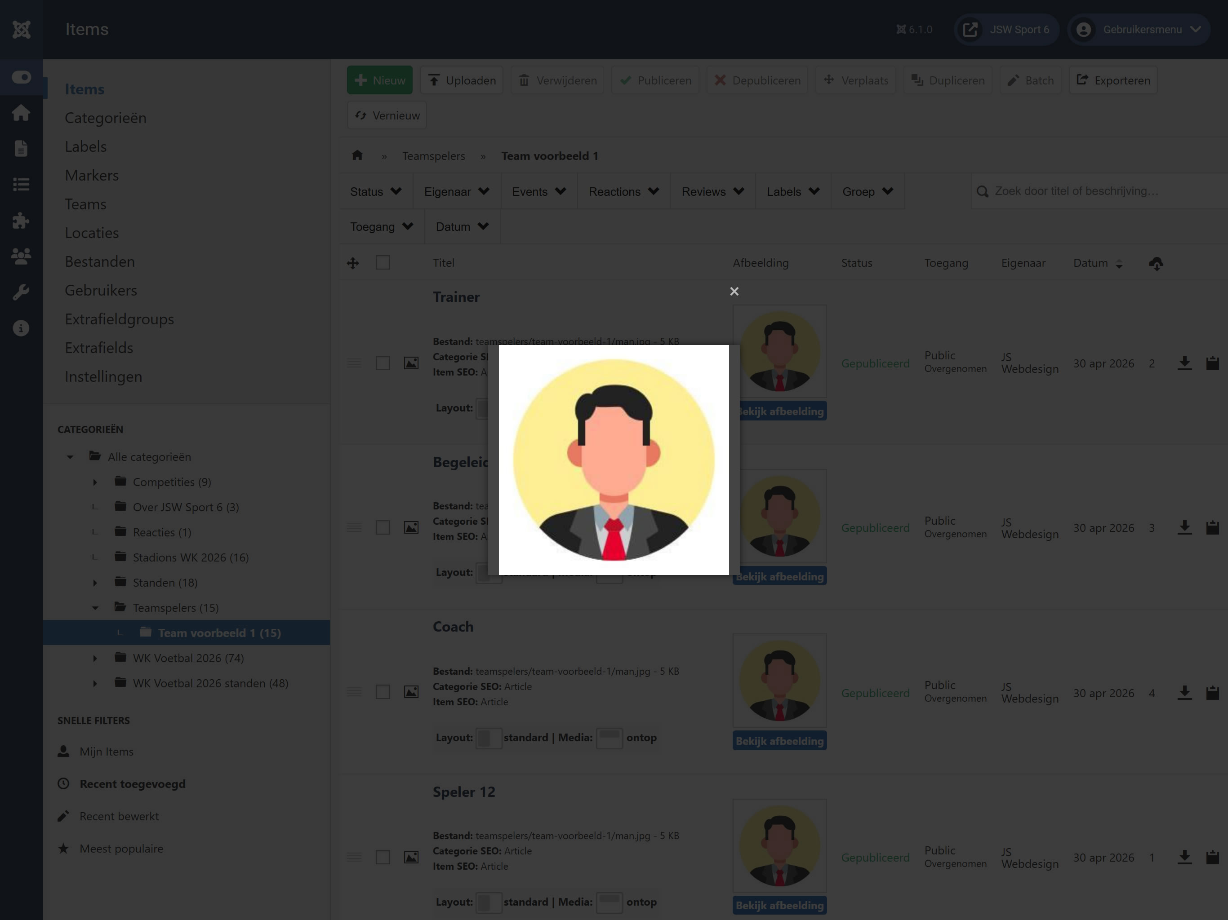This screenshot has height=920, width=1228.
Task: Open the content document sidebar icon
Action: coord(21,149)
